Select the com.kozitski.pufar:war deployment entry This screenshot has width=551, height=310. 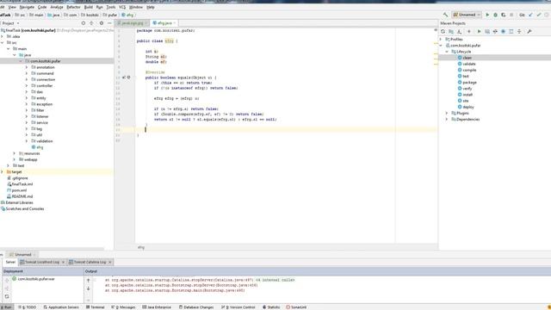(36, 279)
